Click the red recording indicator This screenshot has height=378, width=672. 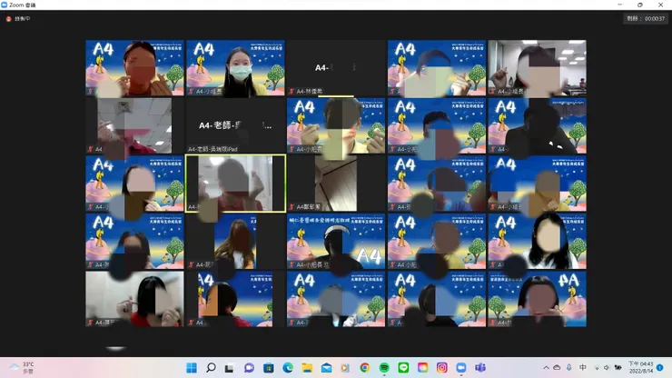point(8,19)
